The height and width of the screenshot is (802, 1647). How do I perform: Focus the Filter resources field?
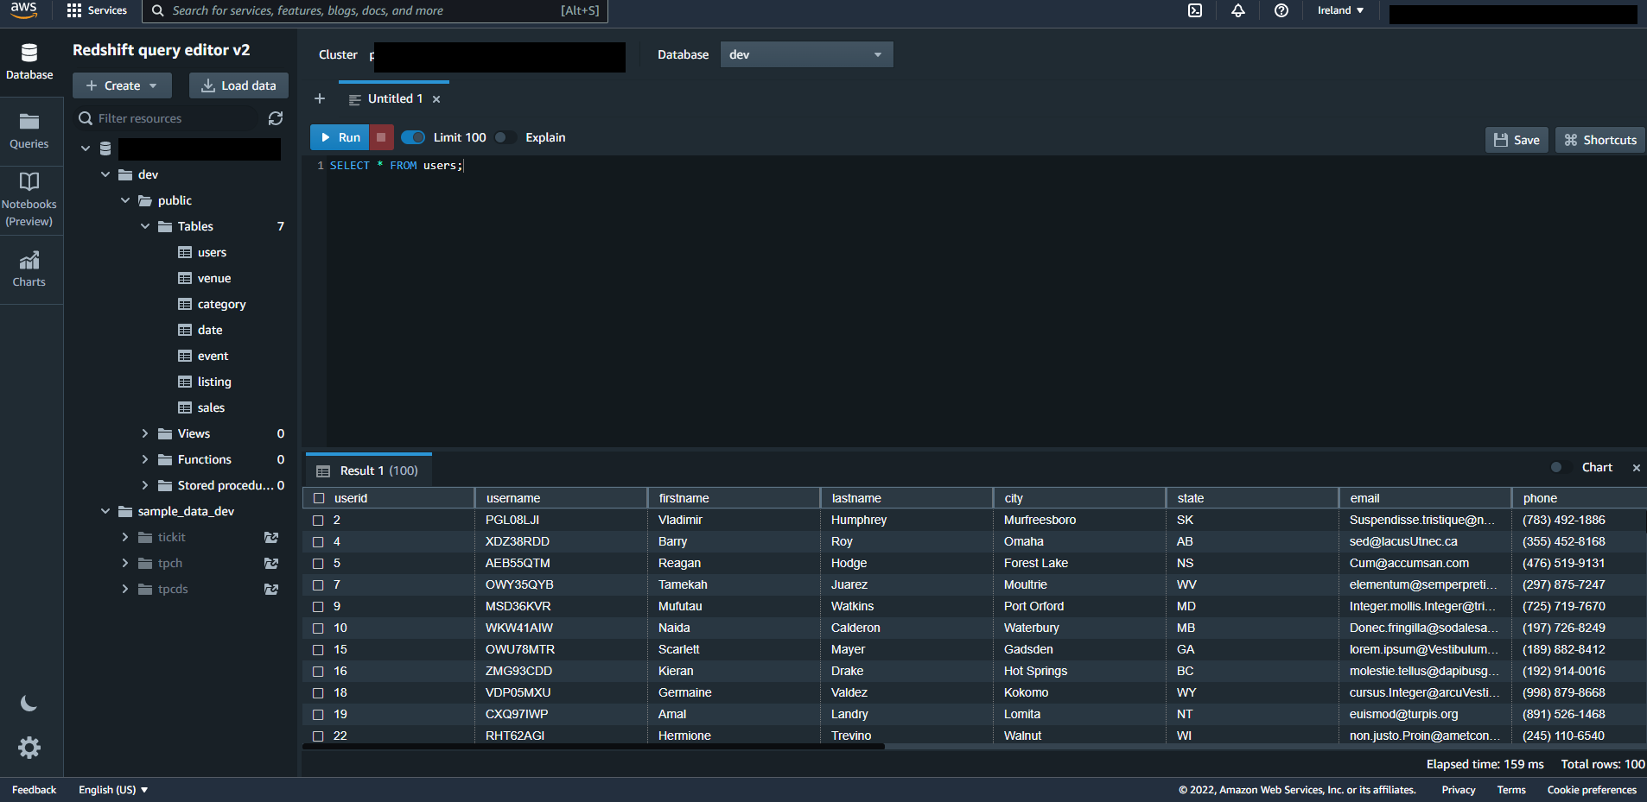[x=169, y=118]
